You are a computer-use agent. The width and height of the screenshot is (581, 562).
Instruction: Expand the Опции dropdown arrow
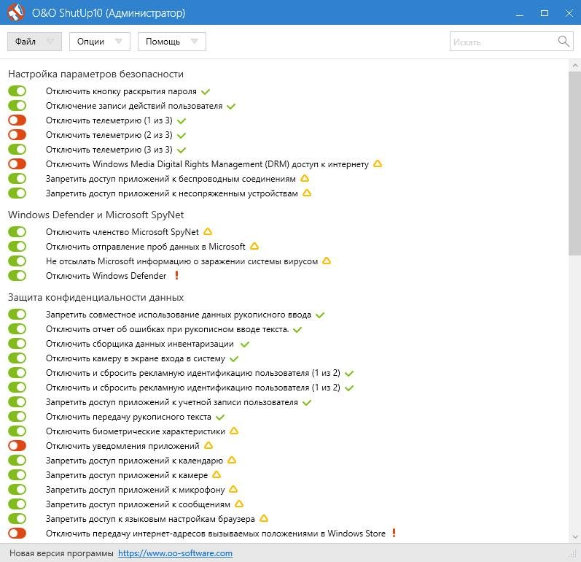119,41
